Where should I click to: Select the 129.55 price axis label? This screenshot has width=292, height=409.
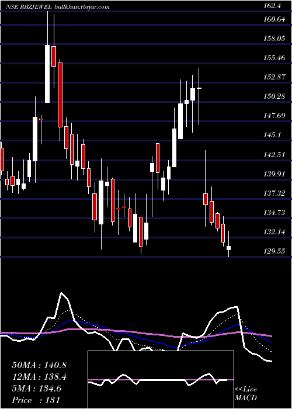(274, 251)
